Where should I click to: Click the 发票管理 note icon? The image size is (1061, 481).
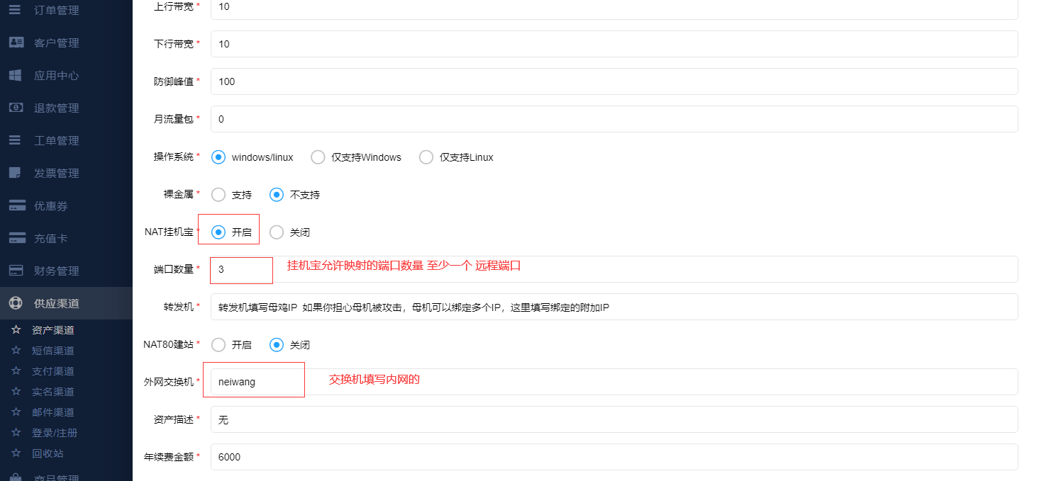[x=14, y=173]
